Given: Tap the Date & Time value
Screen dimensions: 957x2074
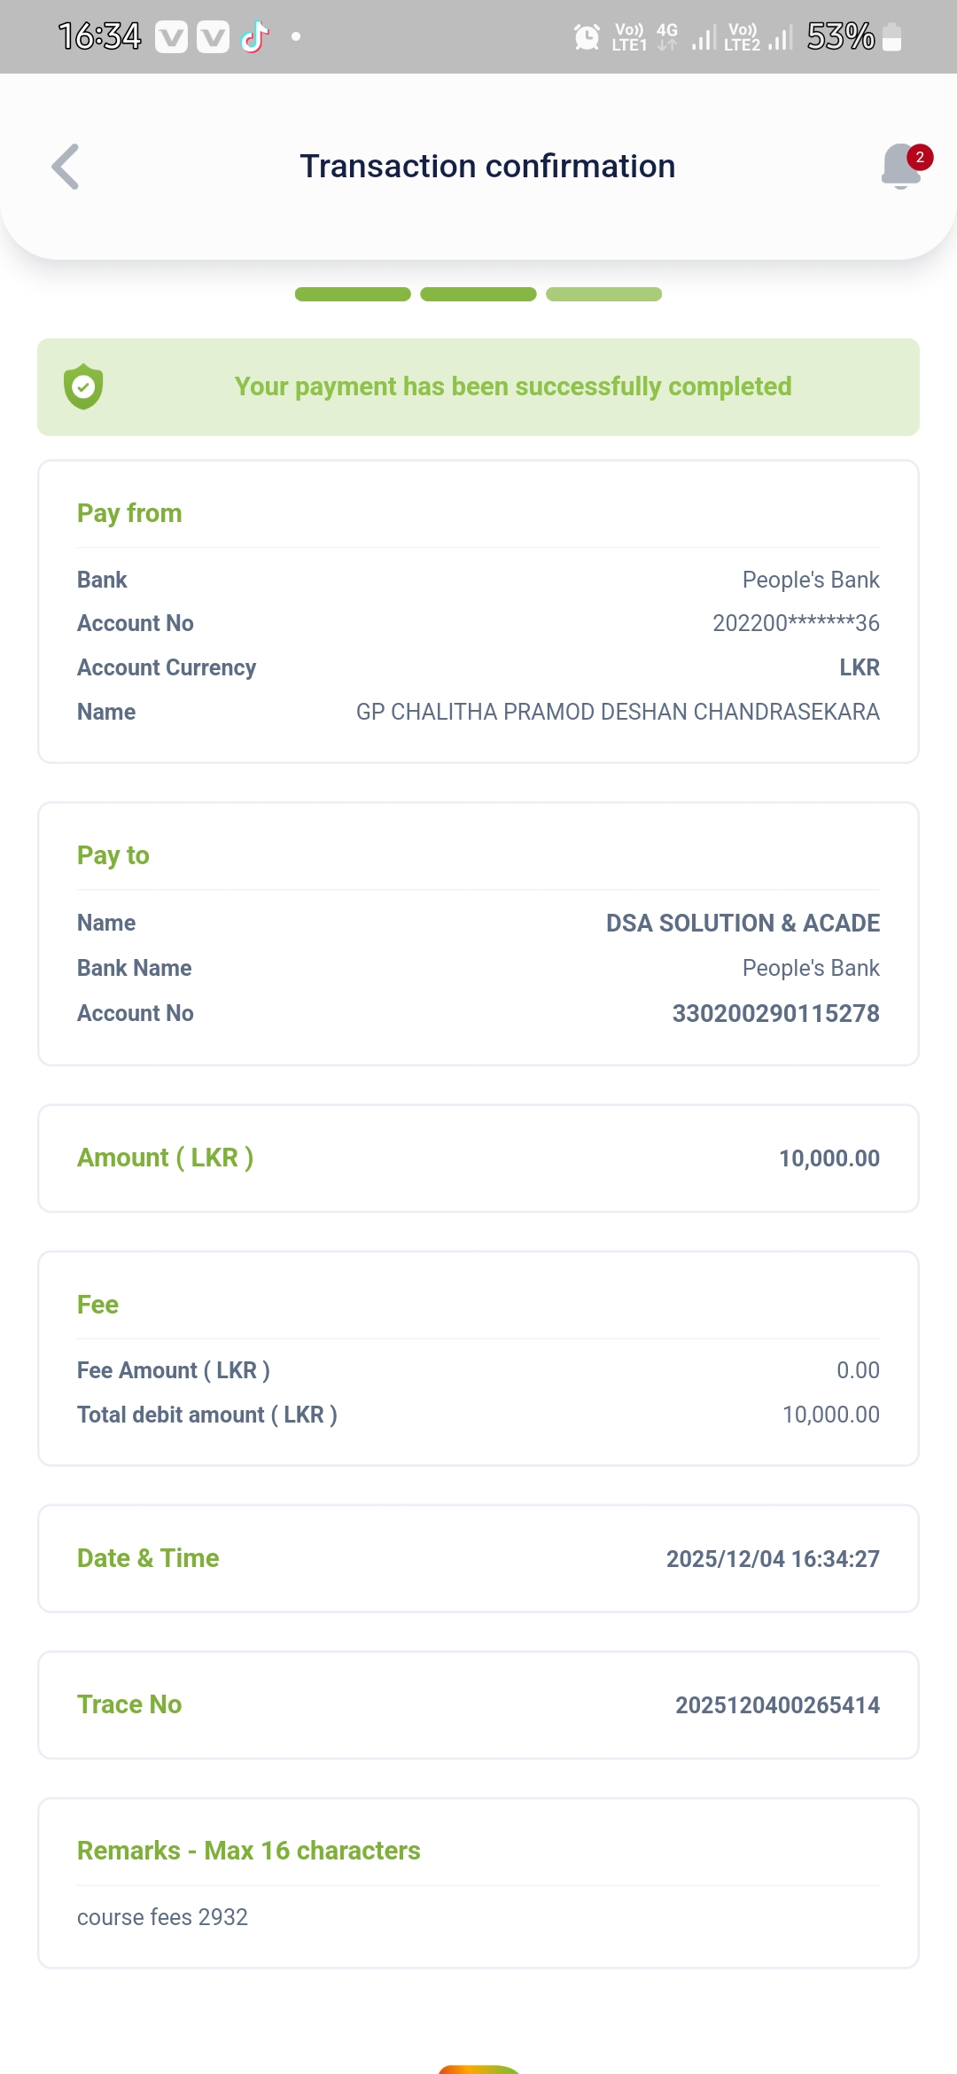Looking at the screenshot, I should point(773,1559).
